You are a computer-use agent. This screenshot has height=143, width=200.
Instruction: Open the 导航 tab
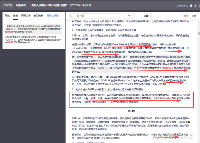pyautogui.click(x=7, y=15)
